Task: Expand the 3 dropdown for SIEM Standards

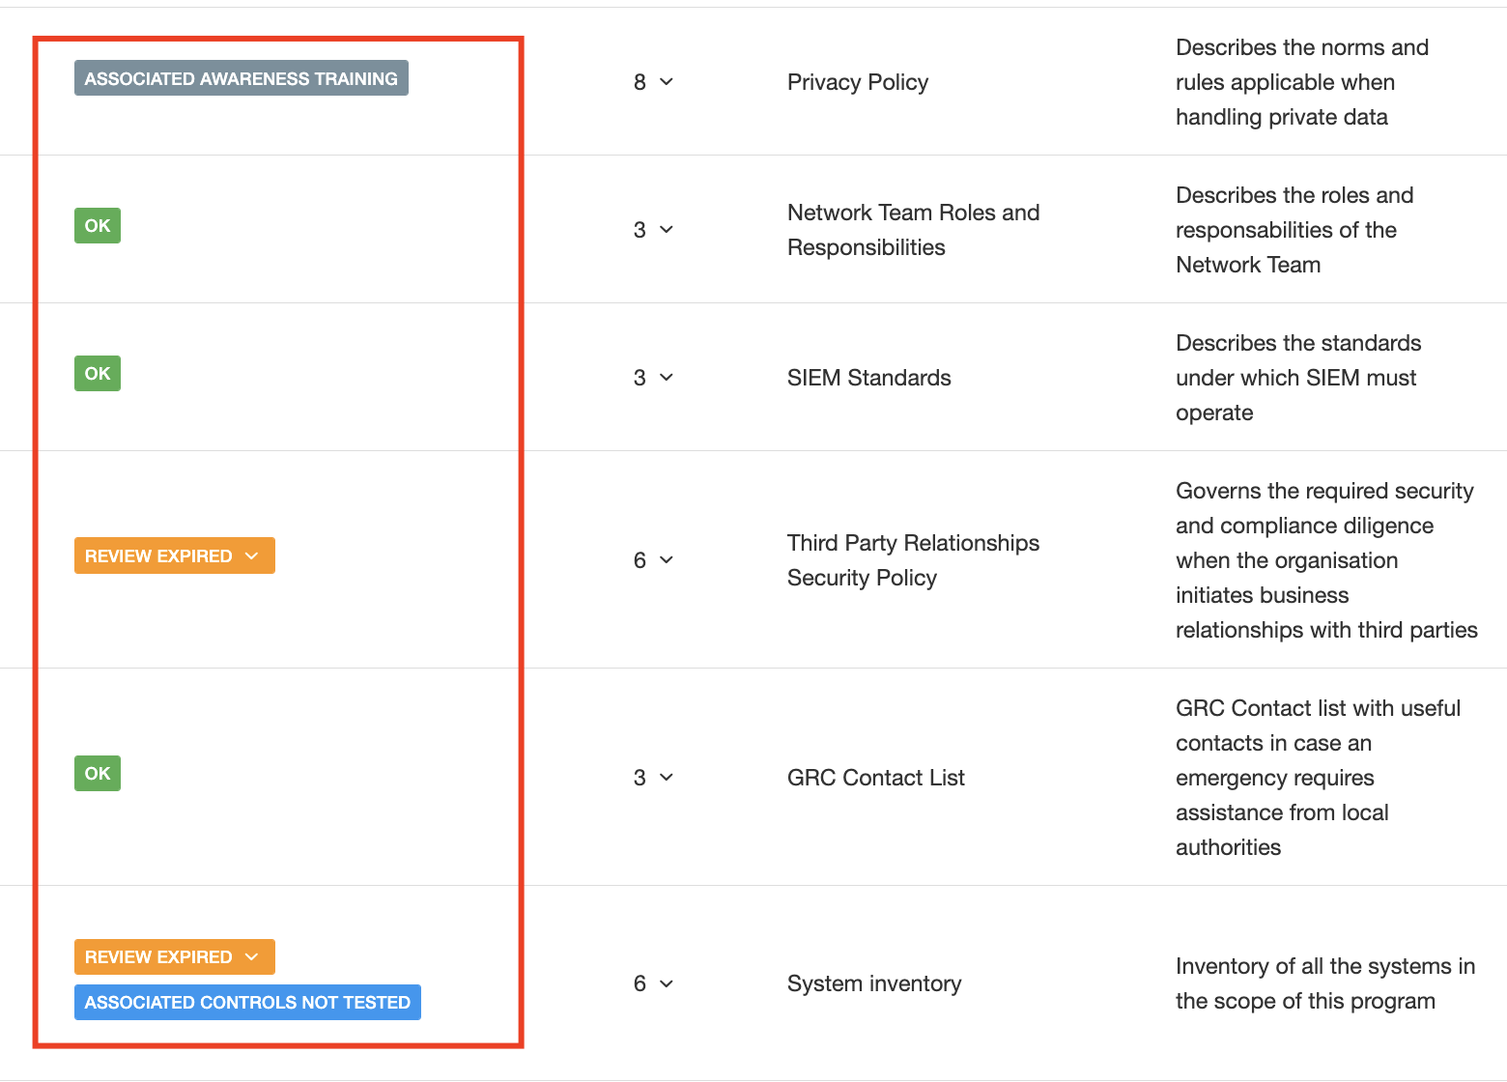Action: 653,378
